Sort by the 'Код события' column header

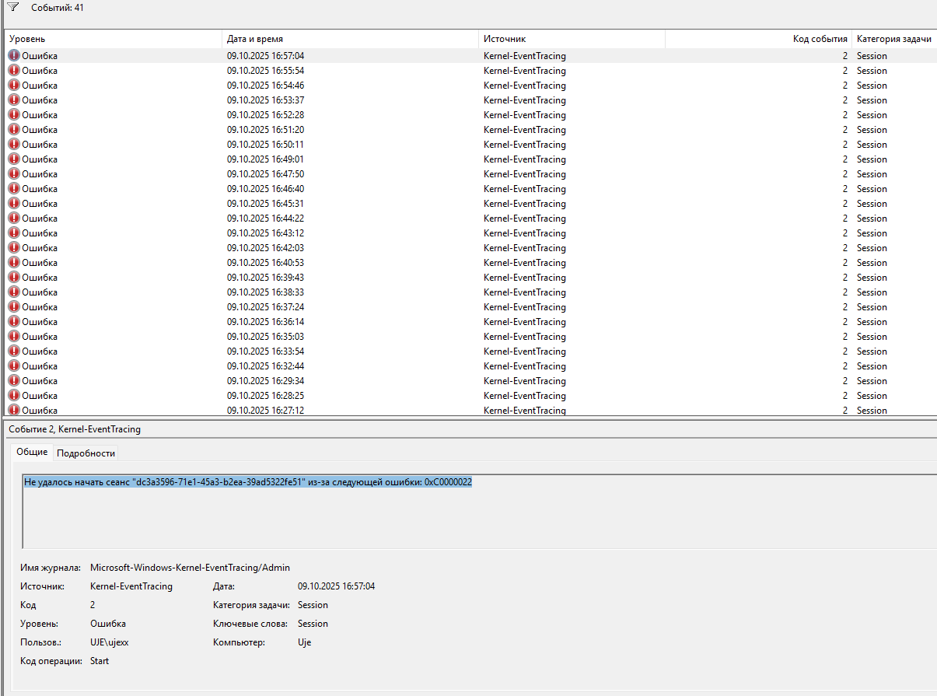click(x=758, y=39)
